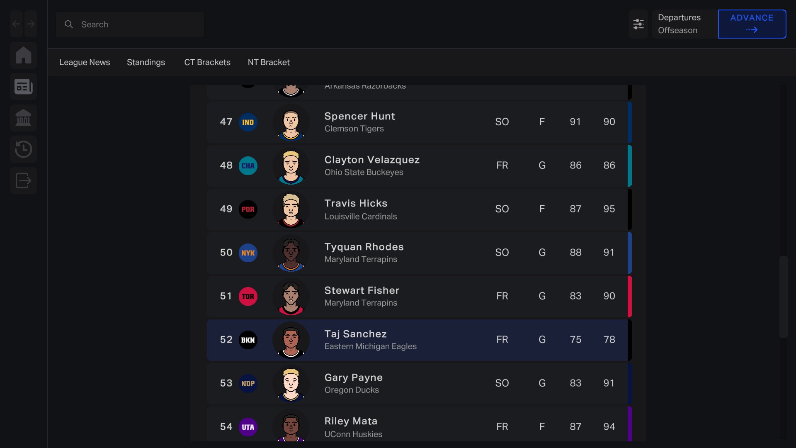The height and width of the screenshot is (448, 796).
Task: Navigate forward with the right arrow
Action: pos(31,24)
